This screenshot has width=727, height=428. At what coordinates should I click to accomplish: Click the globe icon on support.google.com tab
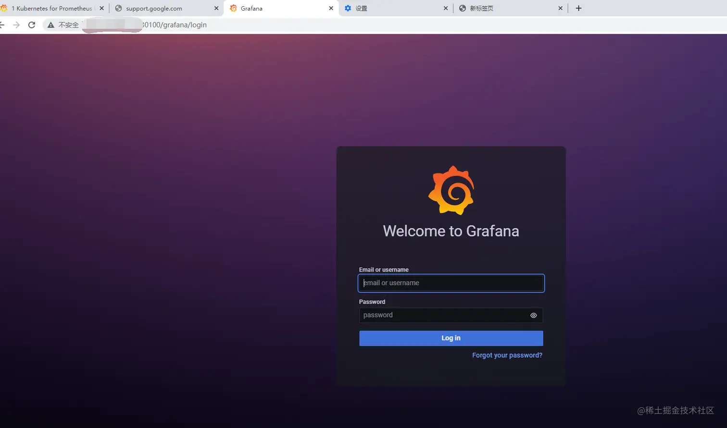click(119, 8)
